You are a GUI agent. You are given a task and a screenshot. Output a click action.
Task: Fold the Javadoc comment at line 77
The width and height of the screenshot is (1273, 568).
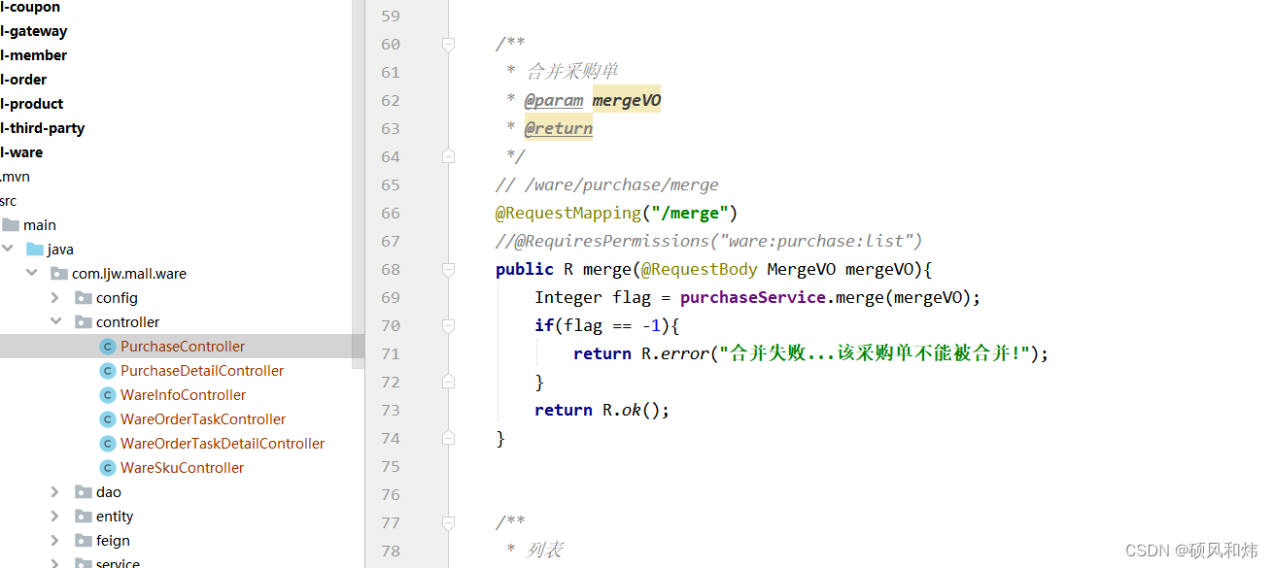(x=448, y=522)
